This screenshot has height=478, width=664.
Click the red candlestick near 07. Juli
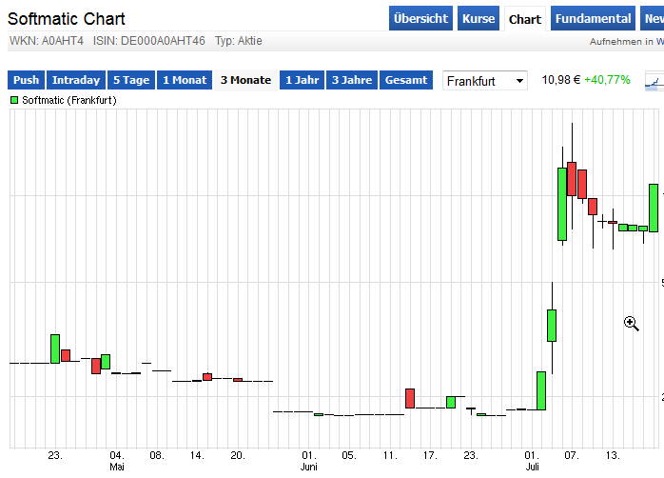pos(573,179)
